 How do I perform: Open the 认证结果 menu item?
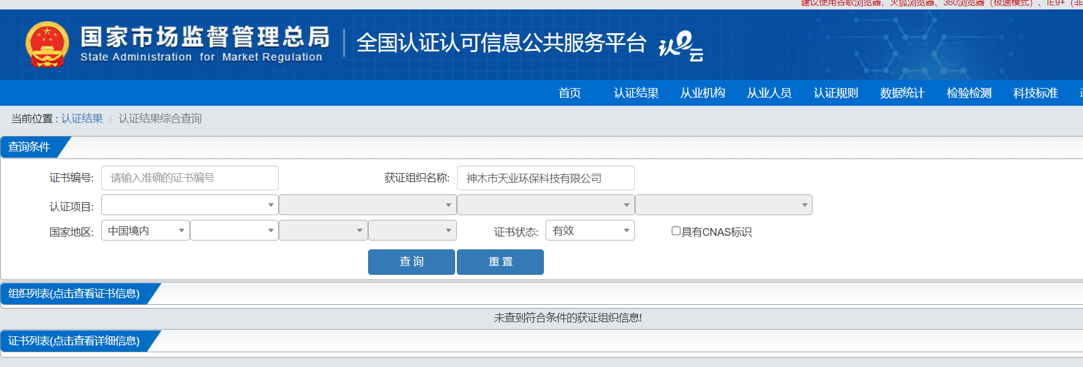tap(636, 93)
